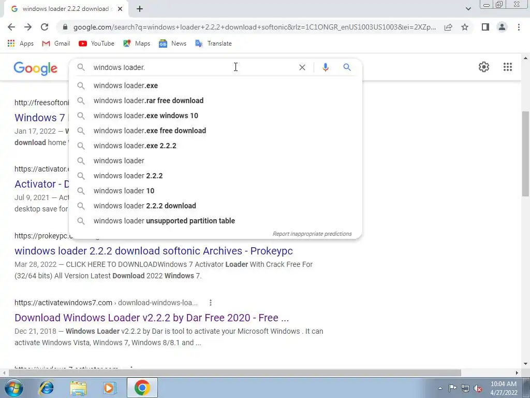Choose suggestion windows loader 10
Image resolution: width=530 pixels, height=398 pixels.
click(x=215, y=191)
